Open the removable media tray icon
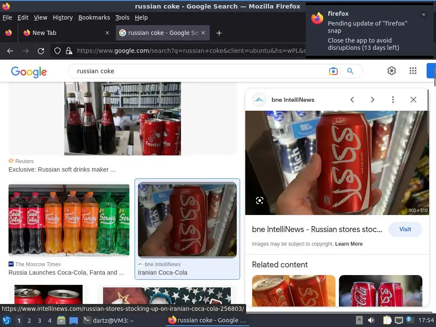Viewport: 436px width, 327px height. pyautogui.click(x=359, y=320)
